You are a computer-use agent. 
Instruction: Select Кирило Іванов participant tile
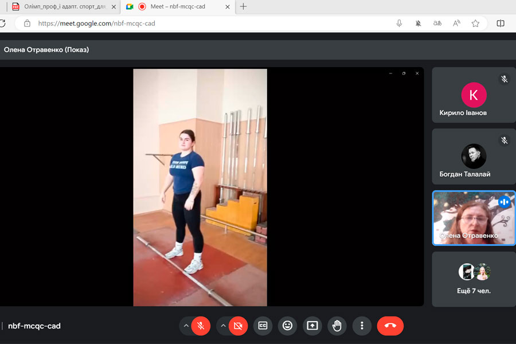pyautogui.click(x=474, y=95)
